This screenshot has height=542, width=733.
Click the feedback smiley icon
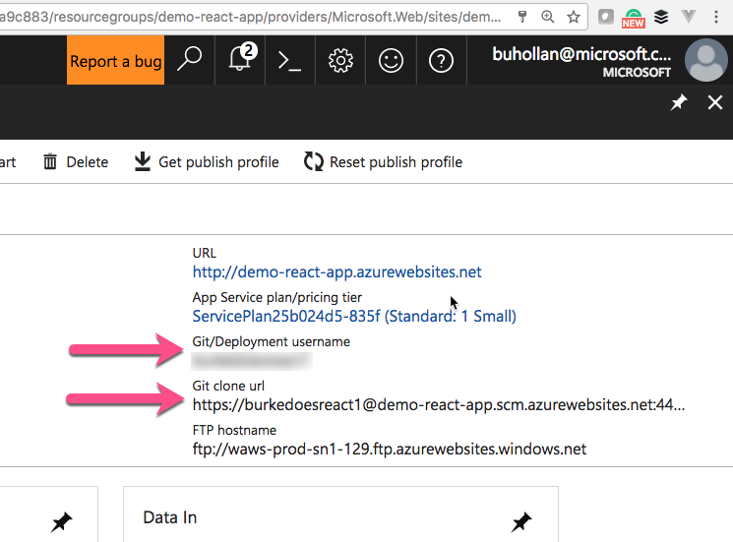(x=392, y=60)
